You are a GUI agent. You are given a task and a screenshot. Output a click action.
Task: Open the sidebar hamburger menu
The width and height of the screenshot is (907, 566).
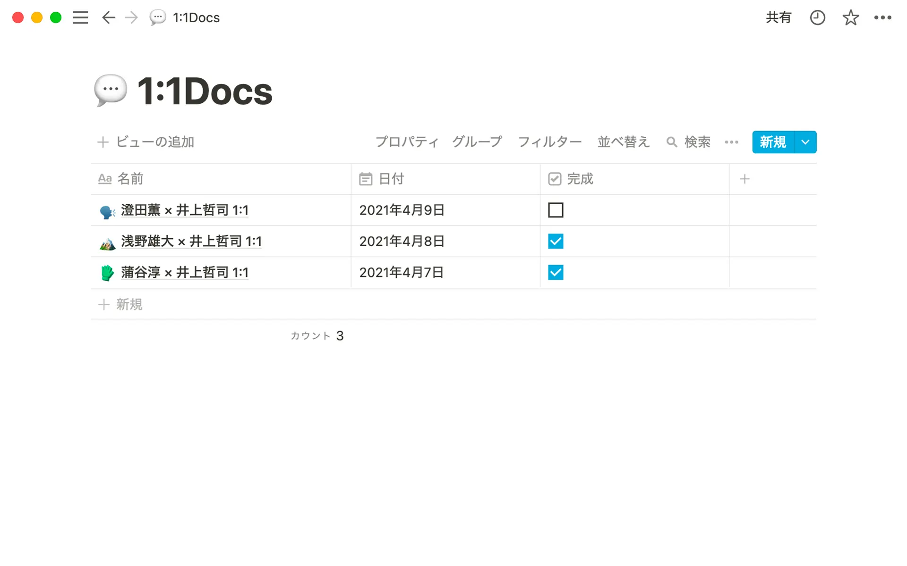click(80, 18)
